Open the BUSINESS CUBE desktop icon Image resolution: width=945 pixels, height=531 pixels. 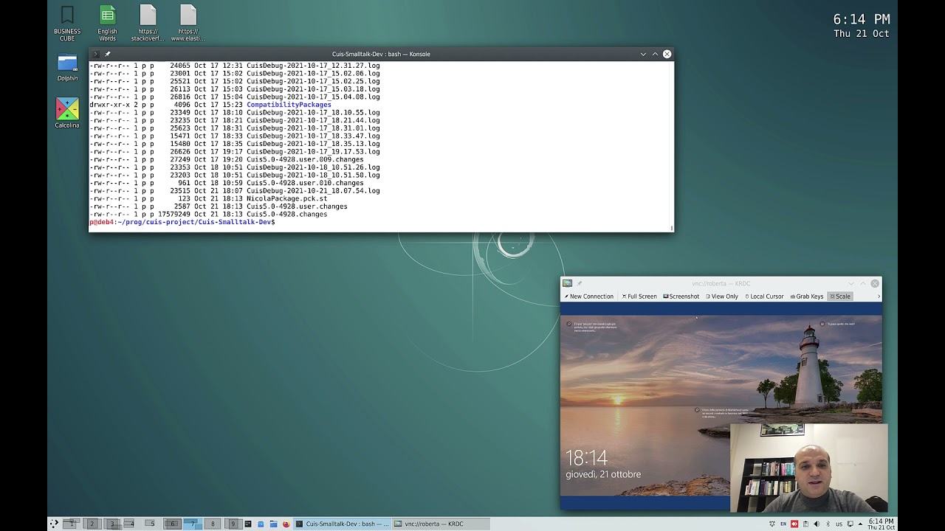pyautogui.click(x=66, y=23)
